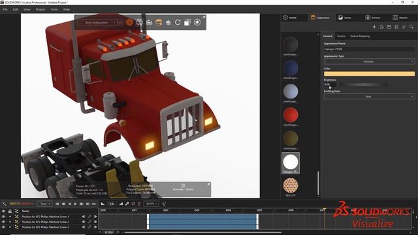This screenshot has height=235, width=418.
Task: Toggle lock for Philips Machine Screw-2 track
Action: pos(10,222)
